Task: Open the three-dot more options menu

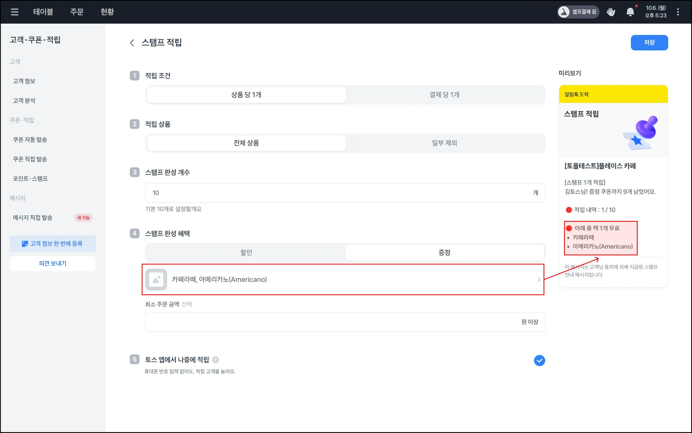Action: (678, 12)
